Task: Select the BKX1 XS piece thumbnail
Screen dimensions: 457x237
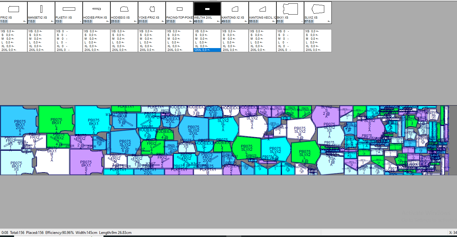Action: click(x=290, y=9)
